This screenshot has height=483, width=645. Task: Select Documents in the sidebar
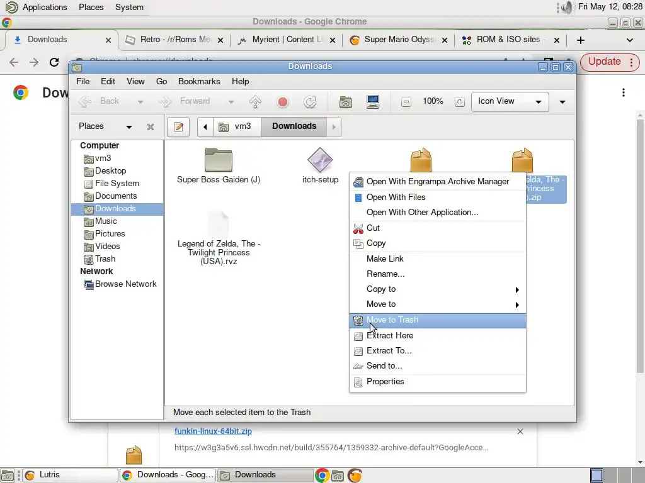pos(110,196)
